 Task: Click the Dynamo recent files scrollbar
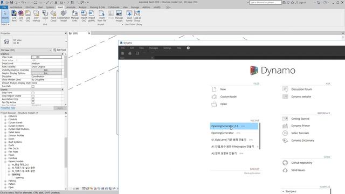click(x=260, y=136)
